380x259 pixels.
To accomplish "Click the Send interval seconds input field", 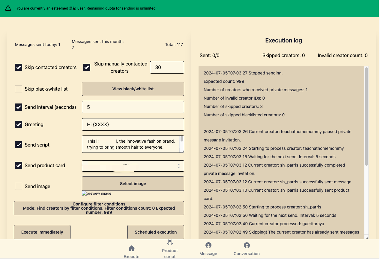I will pyautogui.click(x=133, y=107).
